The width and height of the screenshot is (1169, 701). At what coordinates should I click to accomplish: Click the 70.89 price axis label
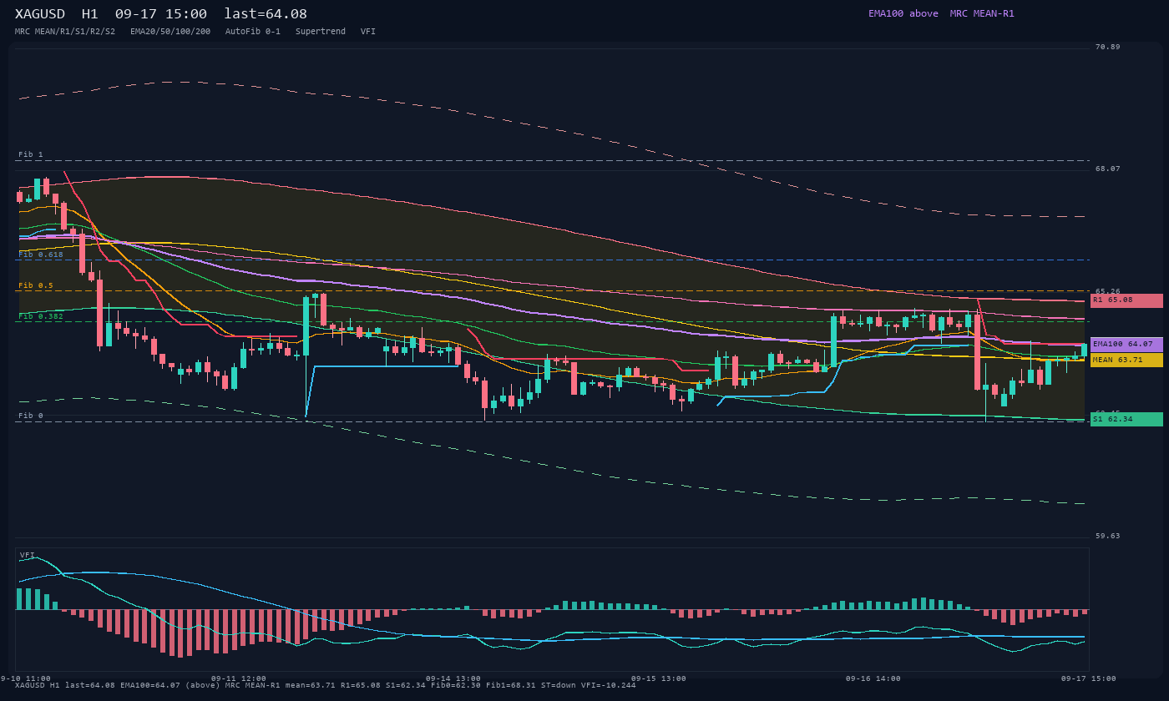point(1108,47)
